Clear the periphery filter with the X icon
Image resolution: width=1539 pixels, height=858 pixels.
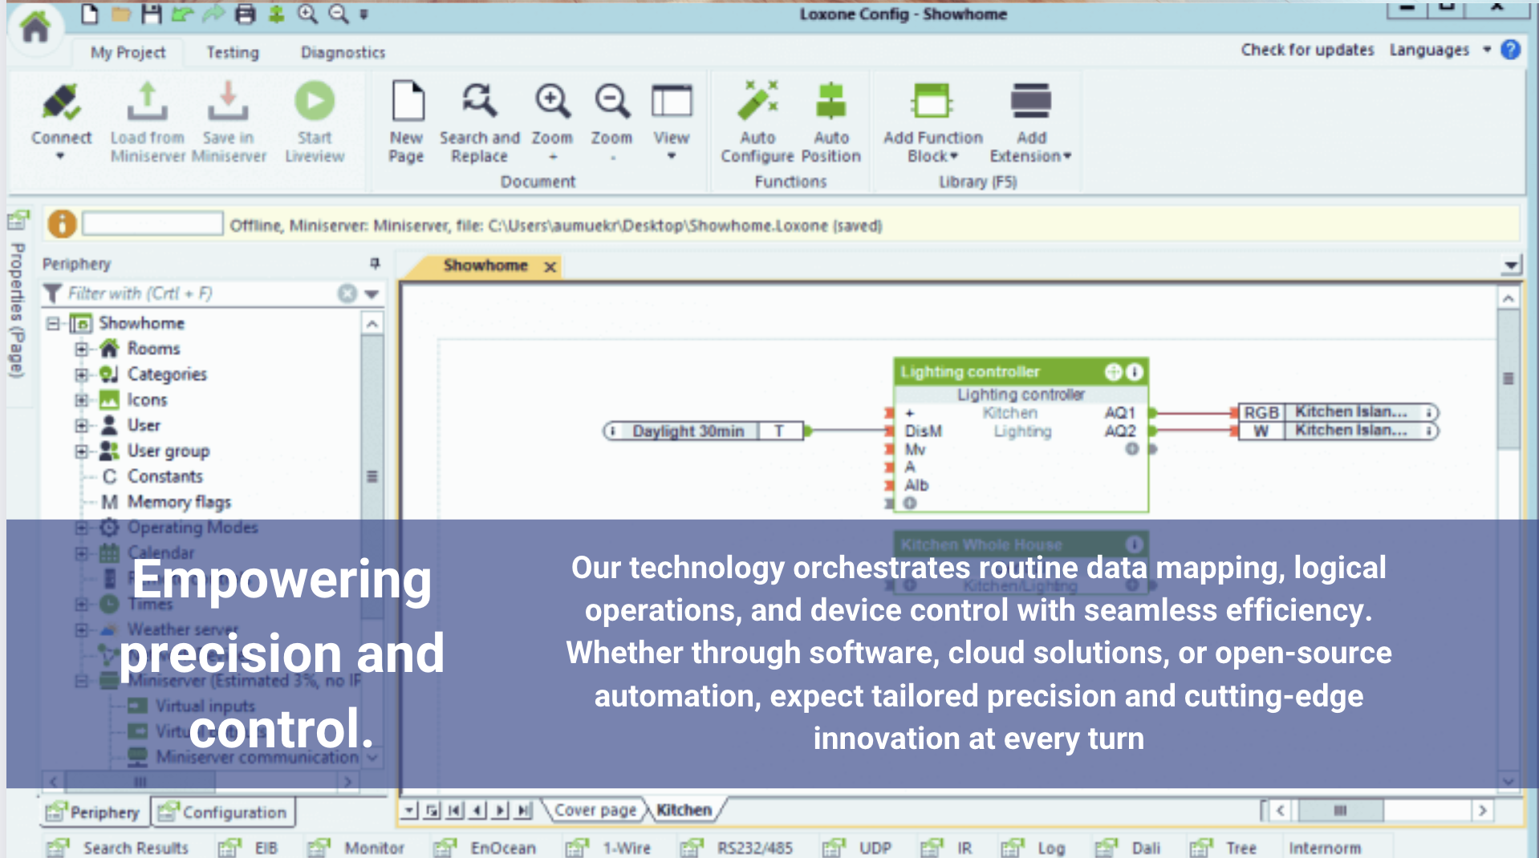[347, 293]
